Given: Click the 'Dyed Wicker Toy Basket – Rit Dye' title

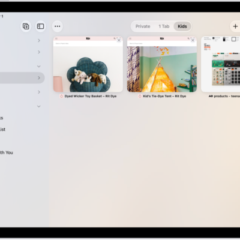Looking at the screenshot, I should pyautogui.click(x=91, y=96).
